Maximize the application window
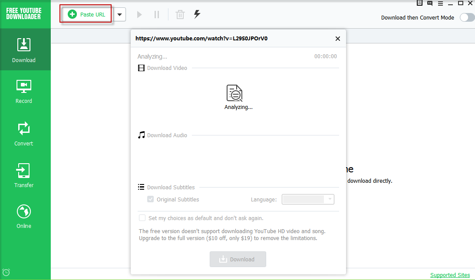Image resolution: width=475 pixels, height=280 pixels. point(461,3)
